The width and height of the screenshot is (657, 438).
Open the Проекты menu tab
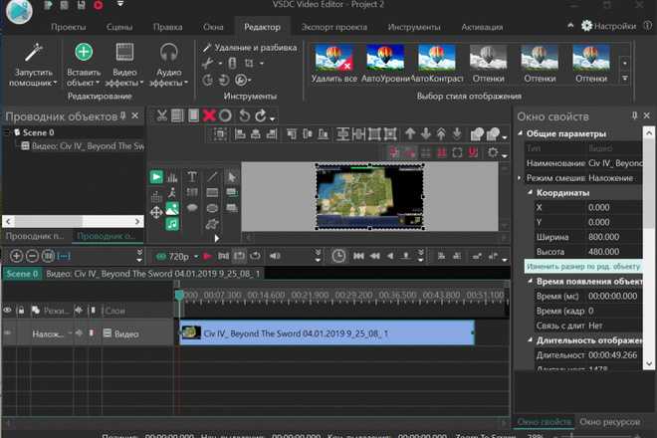click(69, 27)
